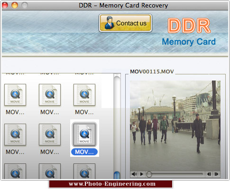Screen dimensions: 230x189
Task: Click the video progress slider knob
Action: 149,174
